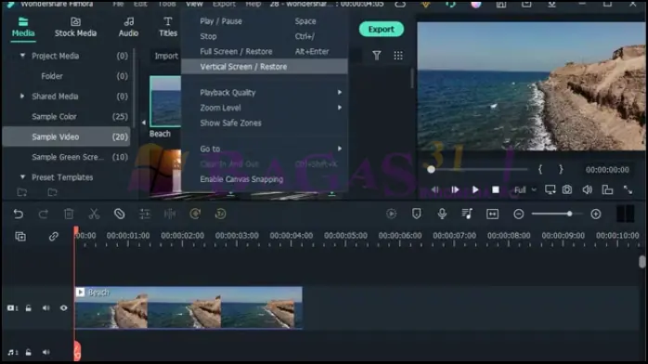The height and width of the screenshot is (364, 648).
Task: Collapse the Project Media tree node
Action: pyautogui.click(x=22, y=56)
